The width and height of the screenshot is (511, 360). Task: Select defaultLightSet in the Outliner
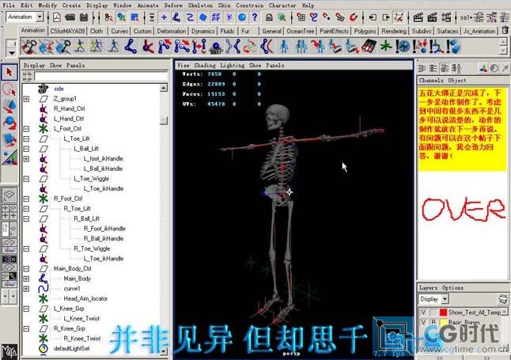pyautogui.click(x=72, y=349)
